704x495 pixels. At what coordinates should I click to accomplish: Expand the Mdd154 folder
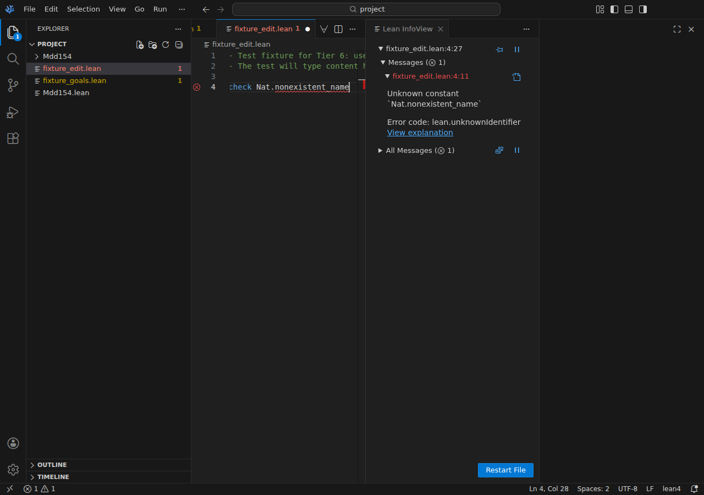click(x=57, y=57)
